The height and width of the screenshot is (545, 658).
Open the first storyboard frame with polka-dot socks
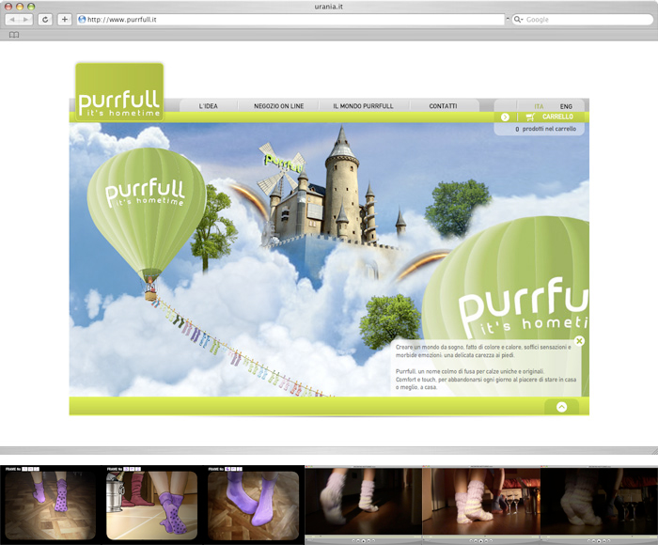(51, 505)
